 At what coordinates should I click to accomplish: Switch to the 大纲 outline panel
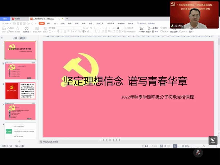15,38
